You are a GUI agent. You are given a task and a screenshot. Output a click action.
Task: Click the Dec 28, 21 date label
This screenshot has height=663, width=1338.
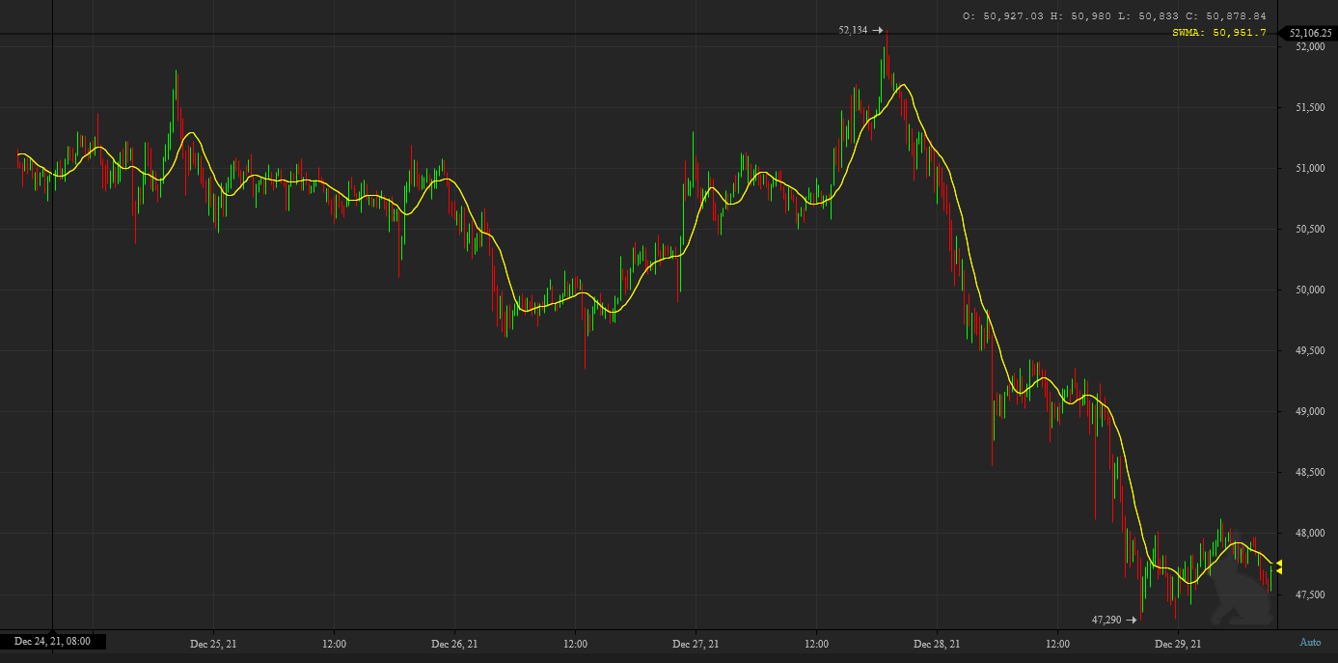(x=937, y=644)
